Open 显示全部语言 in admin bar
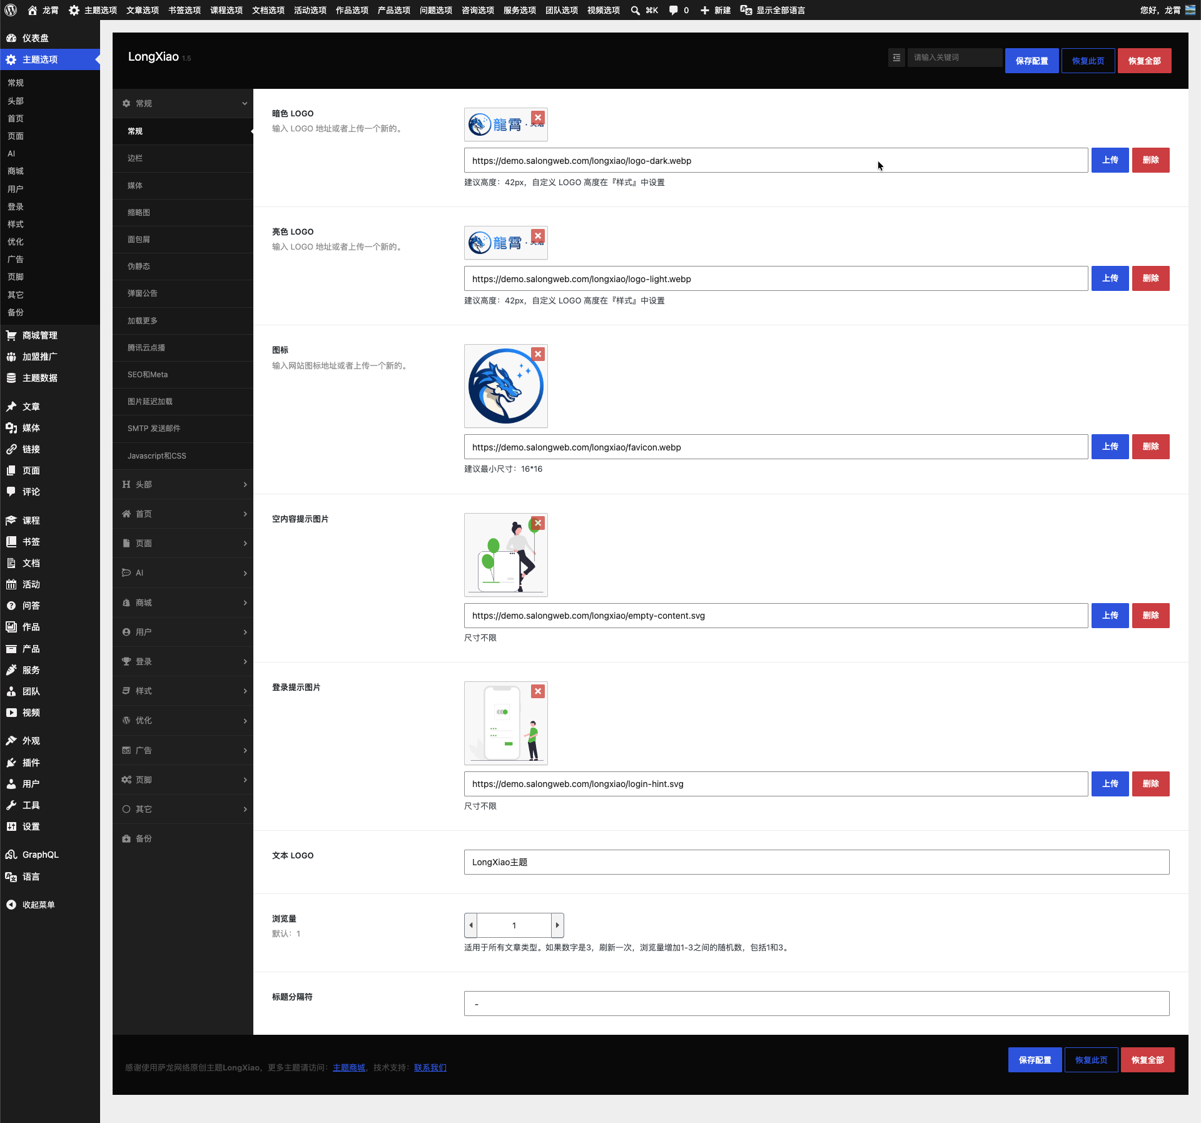1201x1123 pixels. [x=773, y=10]
